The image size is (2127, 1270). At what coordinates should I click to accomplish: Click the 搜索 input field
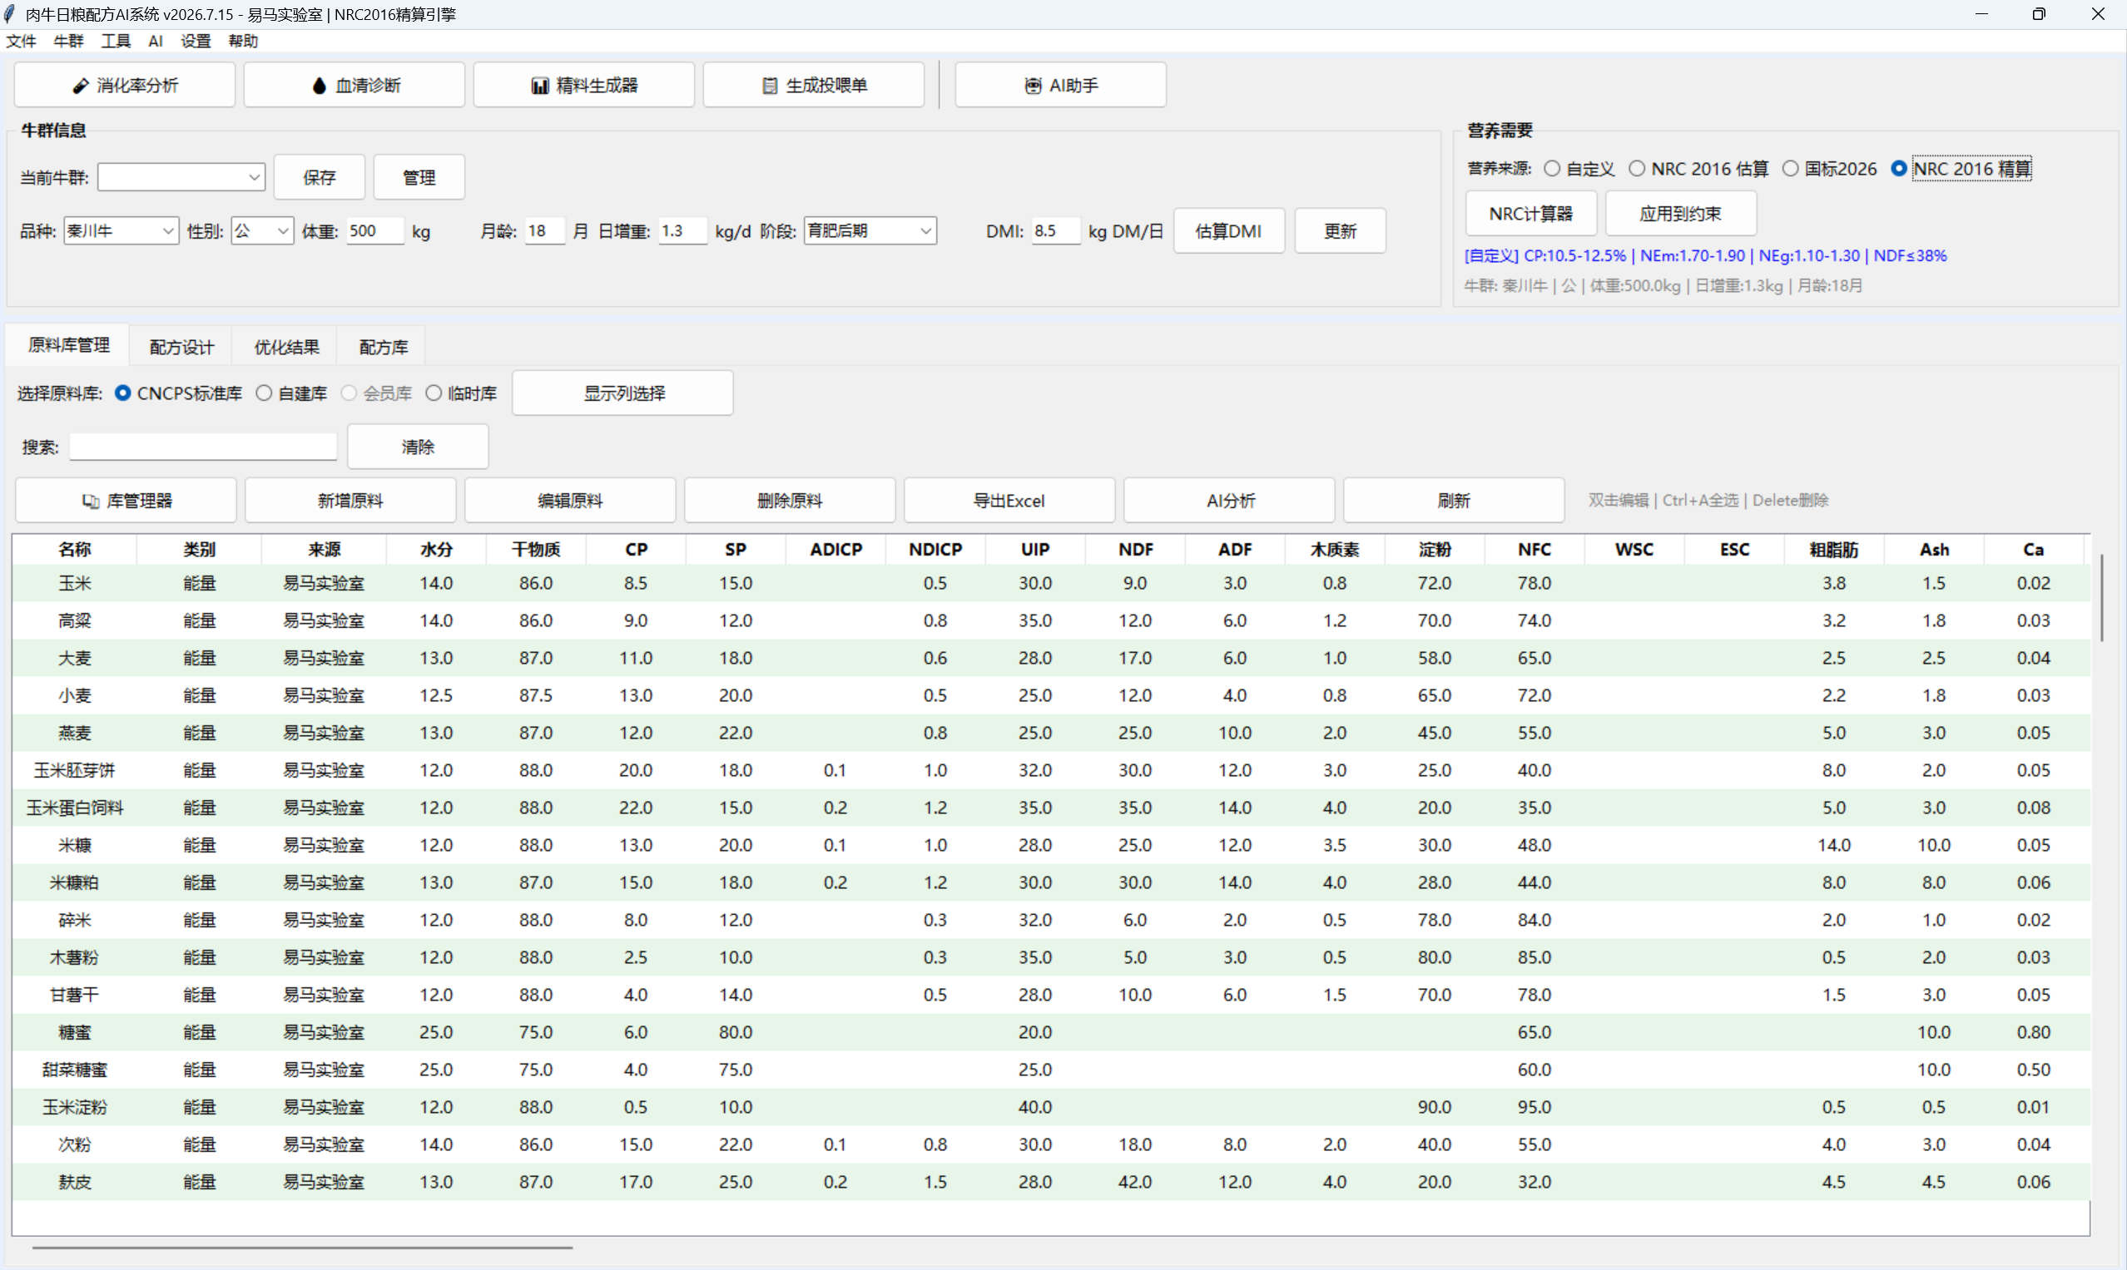204,447
